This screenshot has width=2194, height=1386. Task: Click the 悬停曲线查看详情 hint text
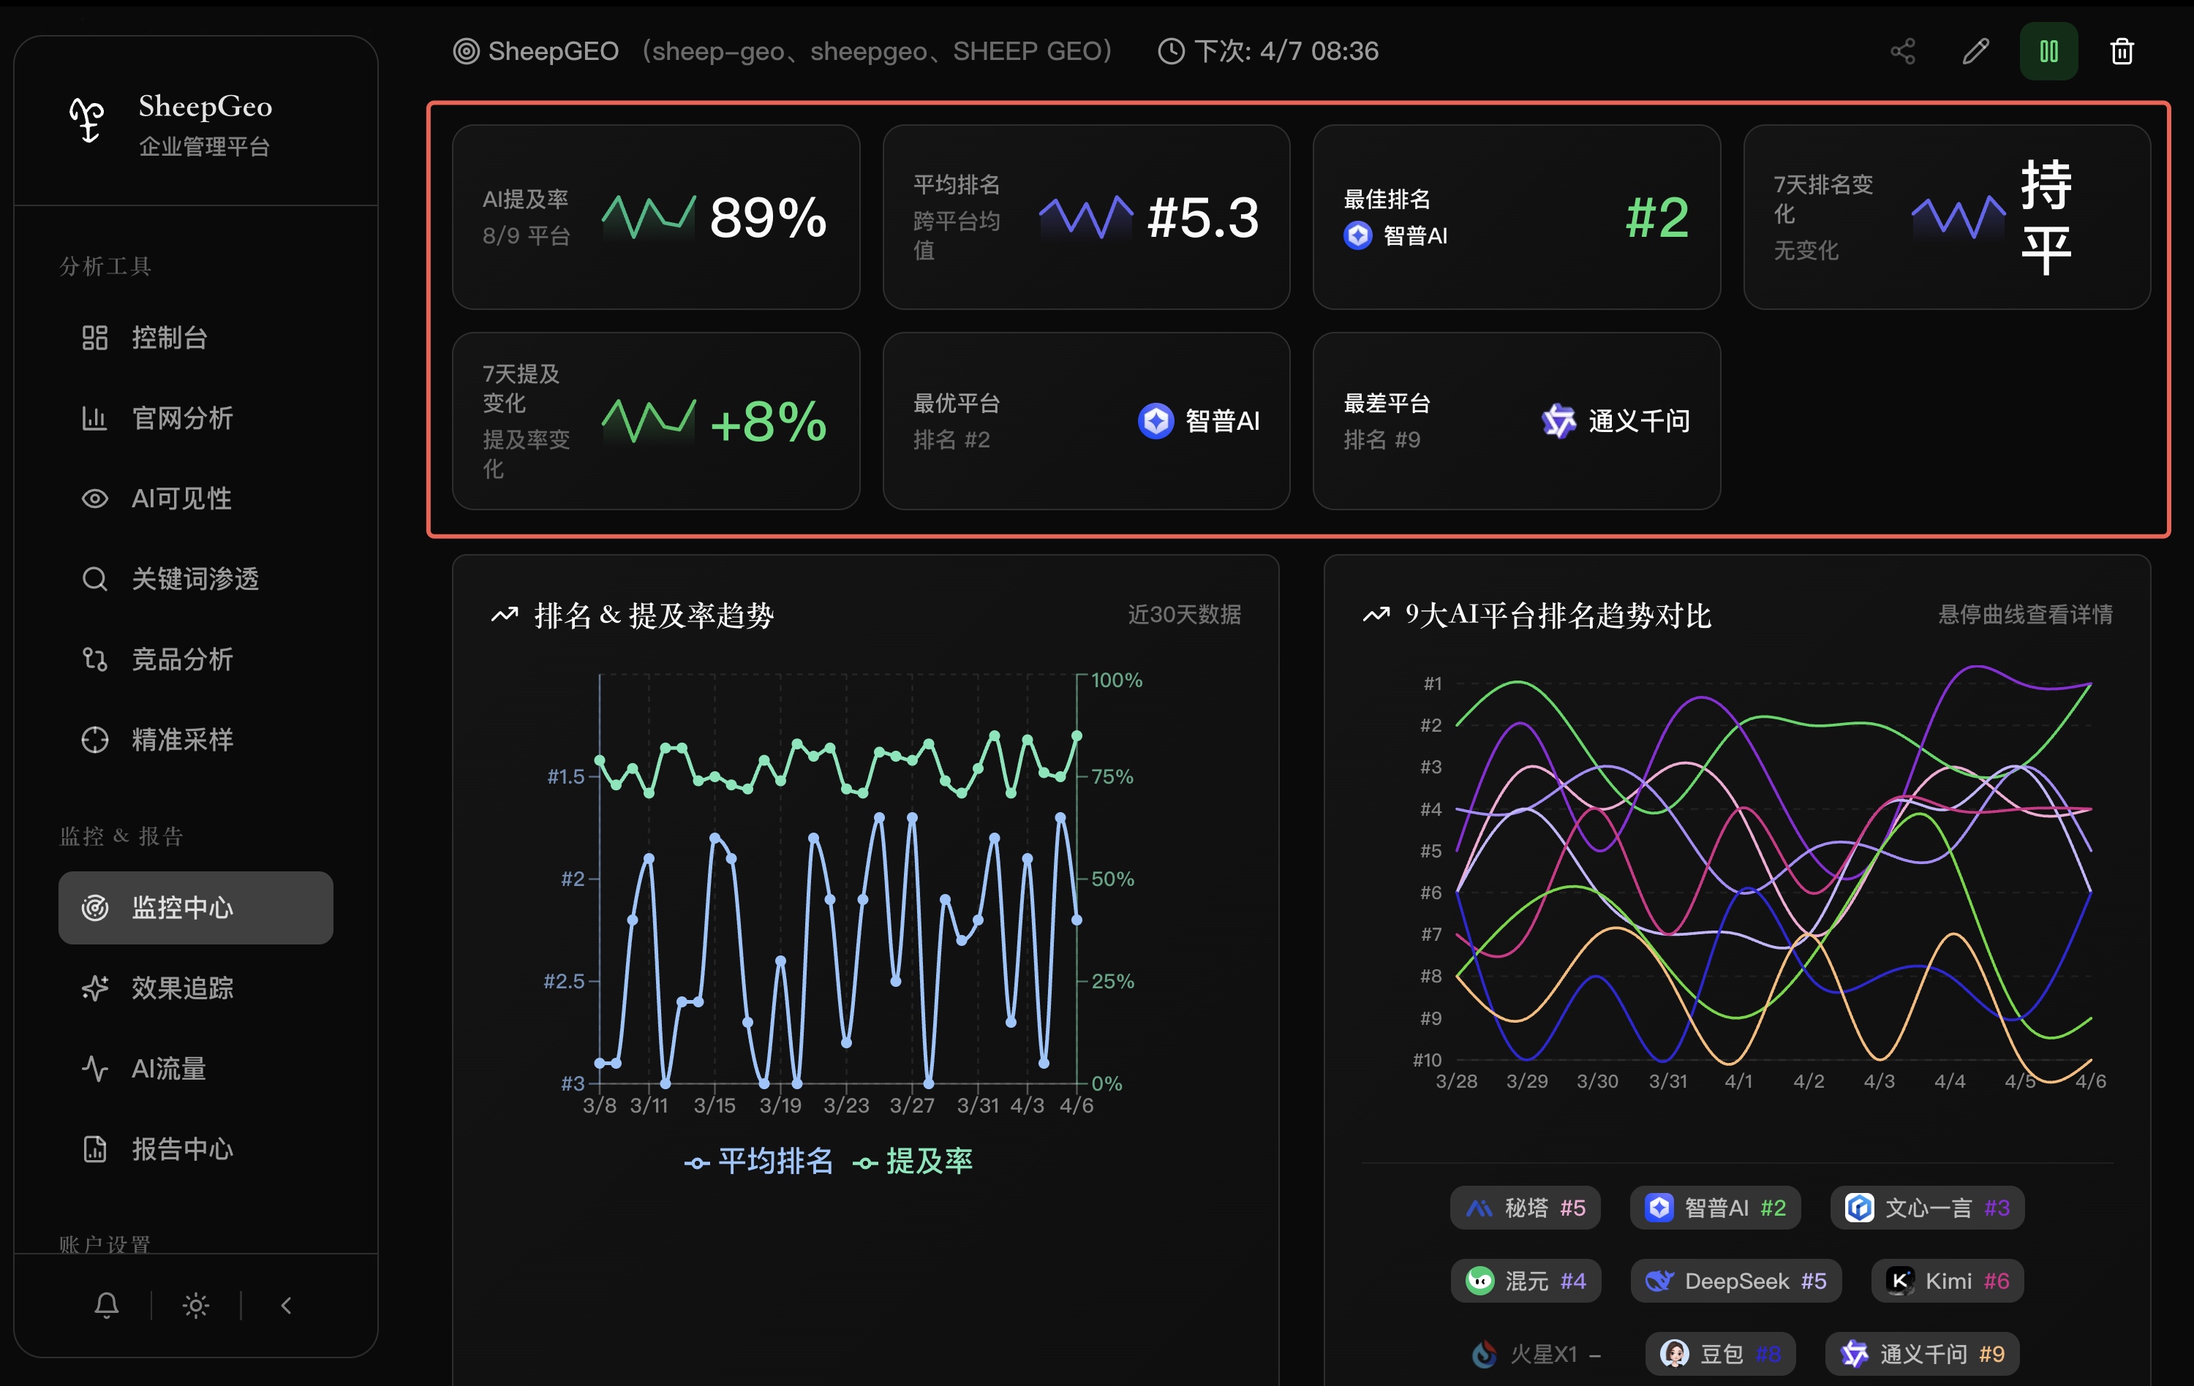coord(2026,615)
